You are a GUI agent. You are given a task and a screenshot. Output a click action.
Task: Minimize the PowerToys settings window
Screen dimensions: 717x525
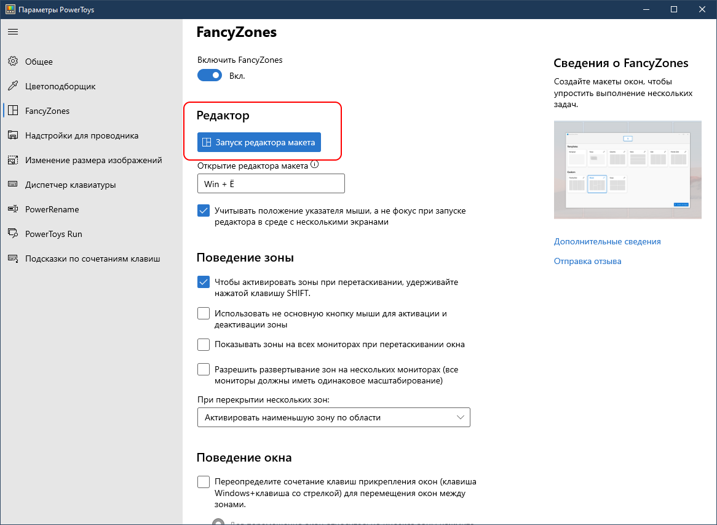pos(646,10)
